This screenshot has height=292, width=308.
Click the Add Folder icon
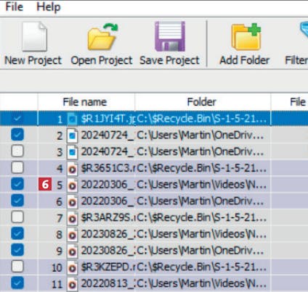[246, 37]
